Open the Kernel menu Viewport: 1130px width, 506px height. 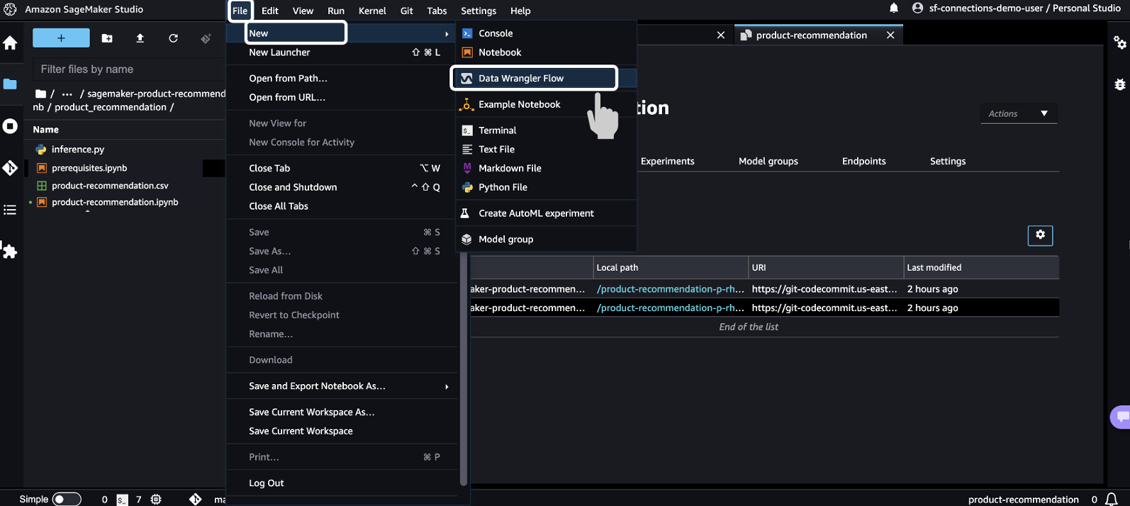coord(372,11)
